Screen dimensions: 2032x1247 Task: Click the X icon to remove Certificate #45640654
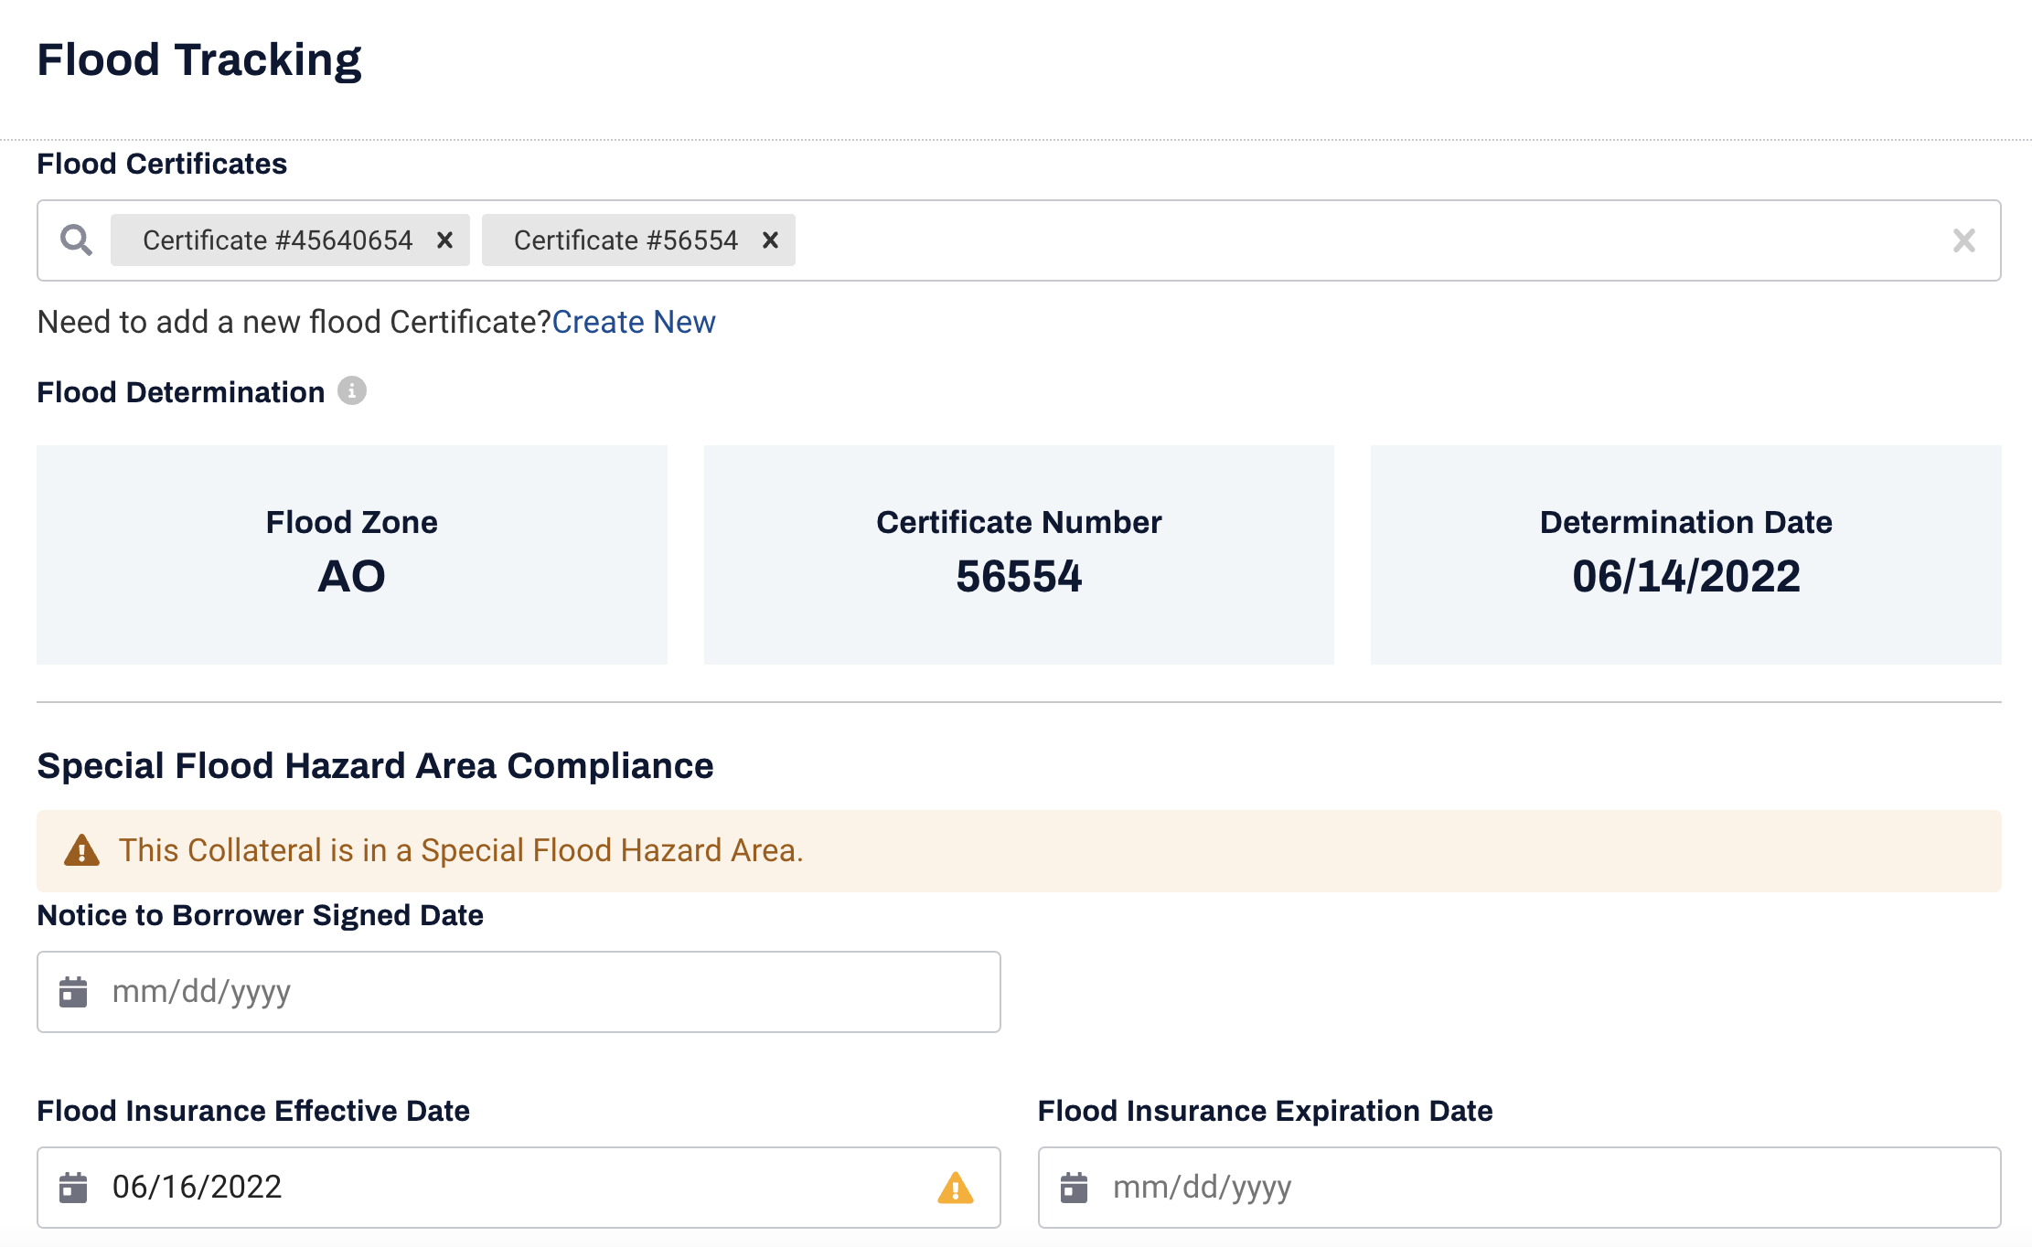[x=447, y=241]
